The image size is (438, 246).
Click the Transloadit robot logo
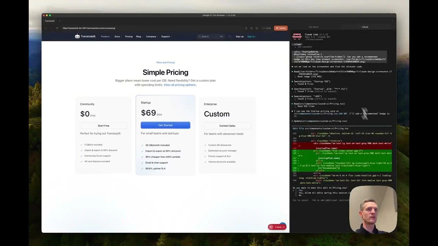click(x=77, y=37)
